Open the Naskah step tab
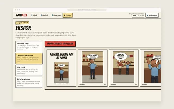This screenshot has height=109, width=174. [x=45, y=15]
